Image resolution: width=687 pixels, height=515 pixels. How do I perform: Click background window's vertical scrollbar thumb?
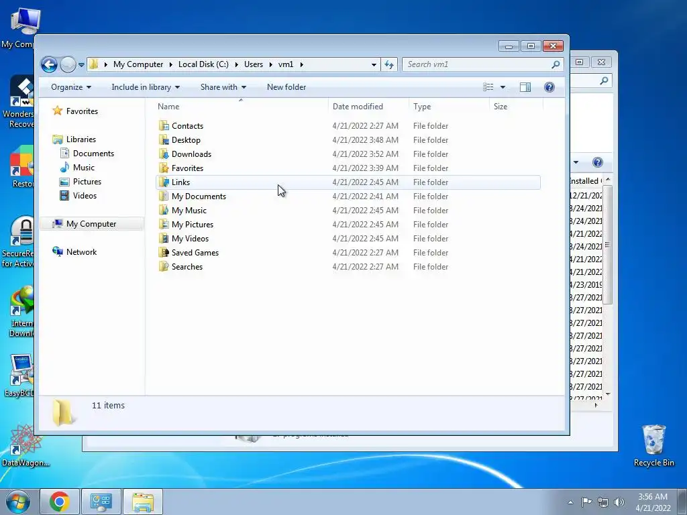coord(607,244)
